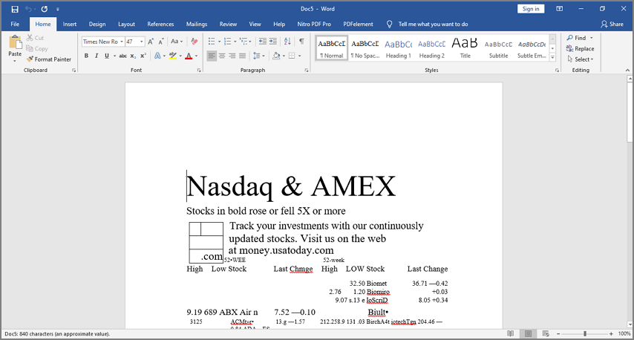Viewport: 634px width, 340px height.
Task: Increase paragraph indent
Action: click(273, 42)
